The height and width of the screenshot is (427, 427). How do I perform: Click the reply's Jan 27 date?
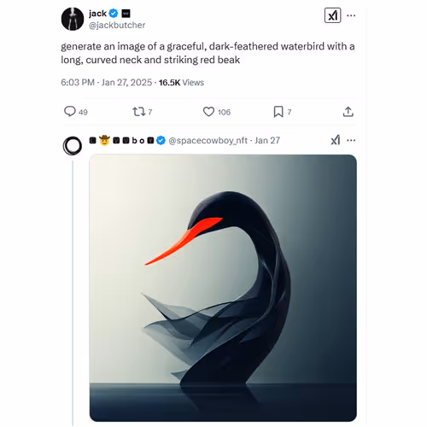(x=267, y=140)
